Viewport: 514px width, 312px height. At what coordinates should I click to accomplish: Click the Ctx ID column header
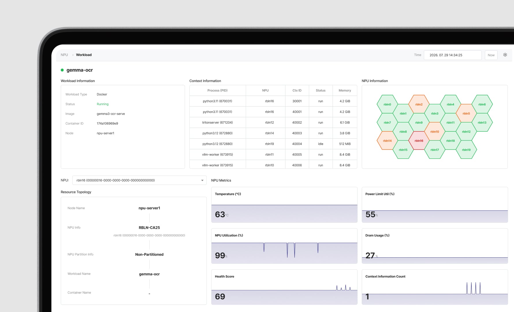[x=297, y=90]
